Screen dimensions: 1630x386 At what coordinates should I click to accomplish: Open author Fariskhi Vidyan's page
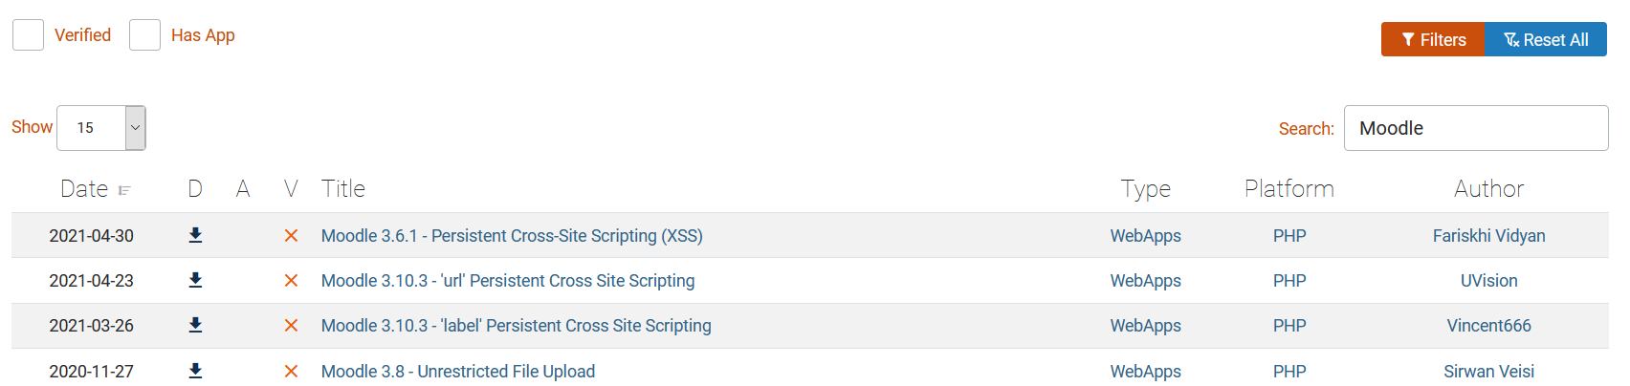(x=1488, y=236)
